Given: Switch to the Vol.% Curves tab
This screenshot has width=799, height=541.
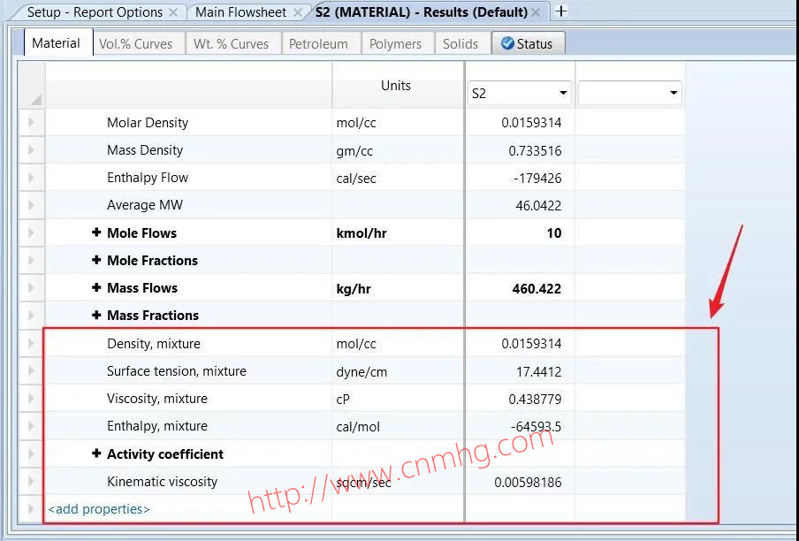Looking at the screenshot, I should click(x=135, y=43).
